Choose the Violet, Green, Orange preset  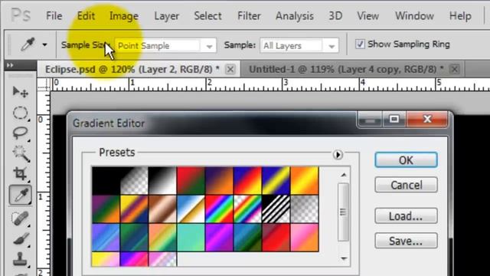[x=106, y=209]
